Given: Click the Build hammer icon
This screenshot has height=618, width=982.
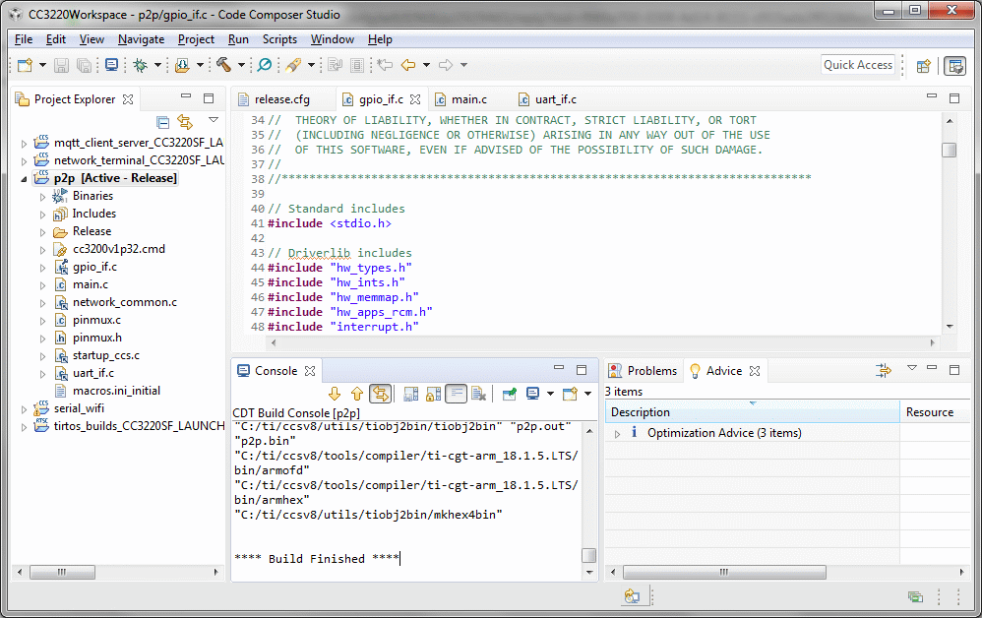Looking at the screenshot, I should click(x=223, y=65).
